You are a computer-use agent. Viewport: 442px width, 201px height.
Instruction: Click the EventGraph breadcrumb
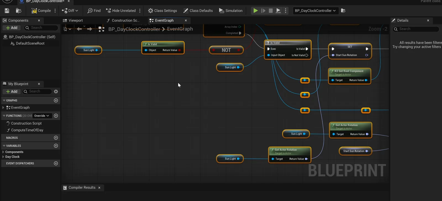(x=180, y=29)
